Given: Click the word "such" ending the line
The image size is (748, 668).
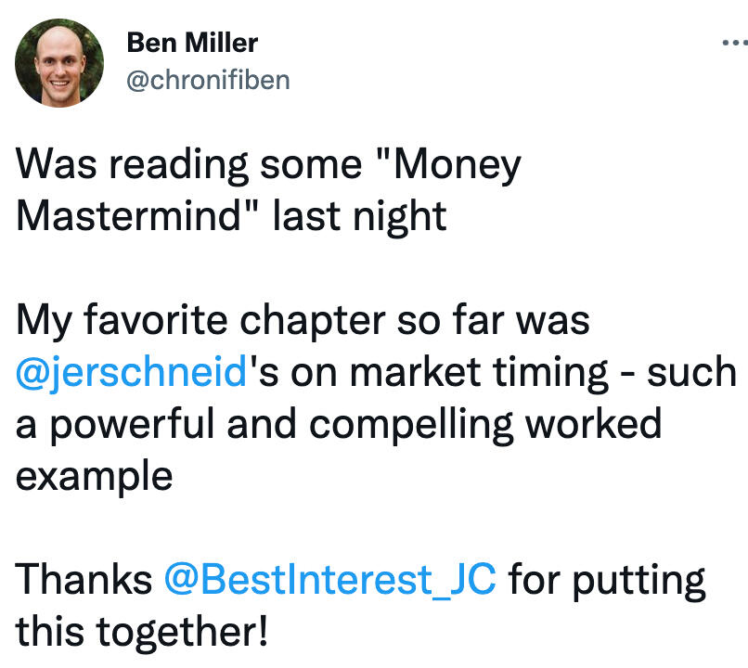Looking at the screenshot, I should pyautogui.click(x=691, y=372).
